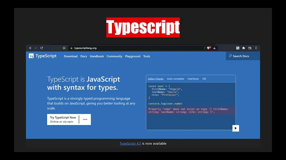Click the lastName: "Davis" code line
The height and width of the screenshot is (160, 286).
tap(165, 92)
